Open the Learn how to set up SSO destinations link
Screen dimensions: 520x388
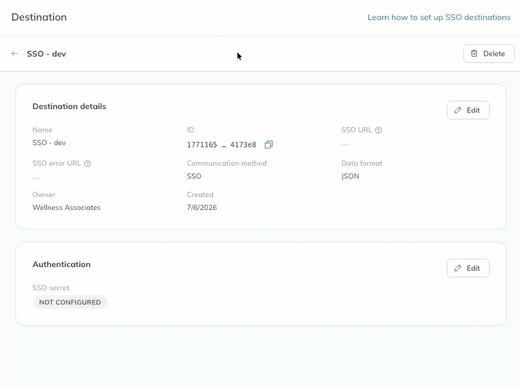pyautogui.click(x=439, y=18)
